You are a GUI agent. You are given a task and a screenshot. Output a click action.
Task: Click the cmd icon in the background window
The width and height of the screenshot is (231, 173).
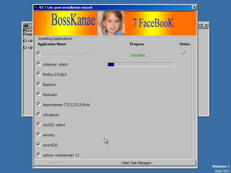[25, 26]
